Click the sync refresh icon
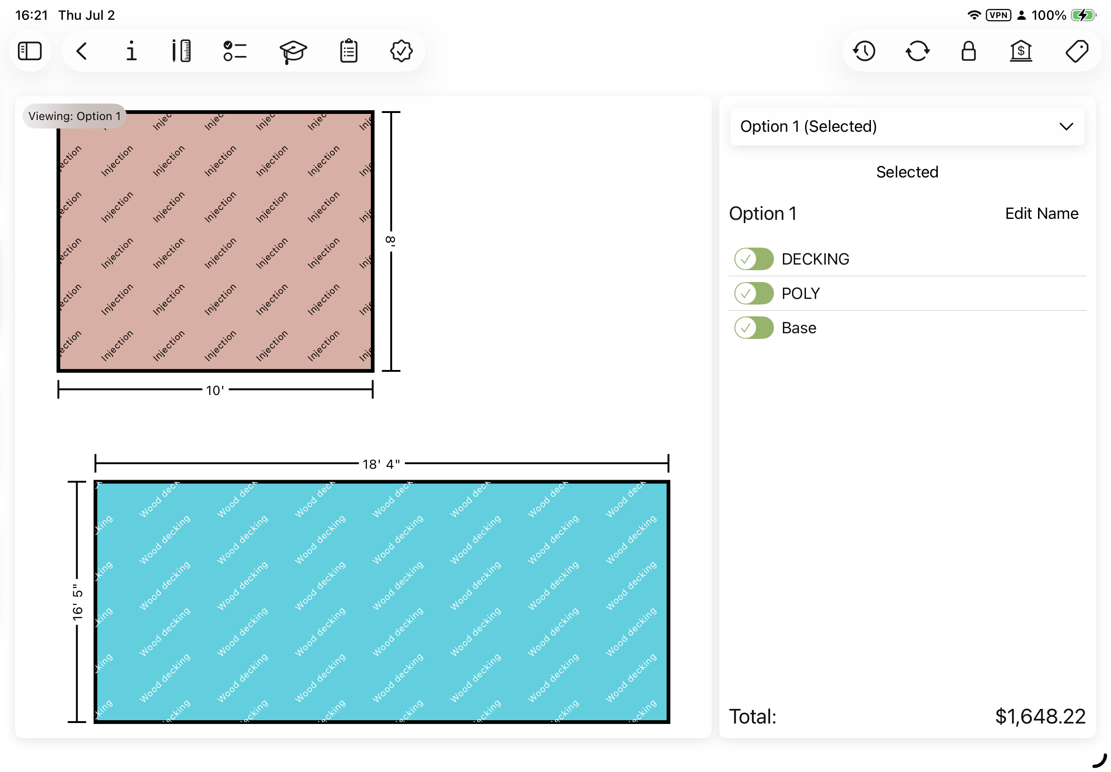 tap(918, 51)
